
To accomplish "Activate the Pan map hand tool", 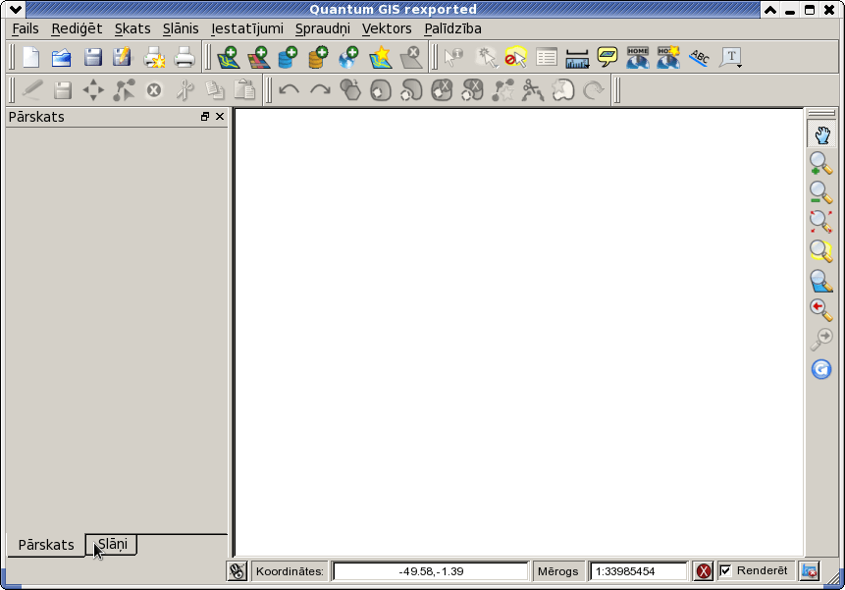I will pyautogui.click(x=821, y=134).
